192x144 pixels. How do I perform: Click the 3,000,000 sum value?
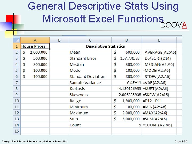click(x=127, y=119)
